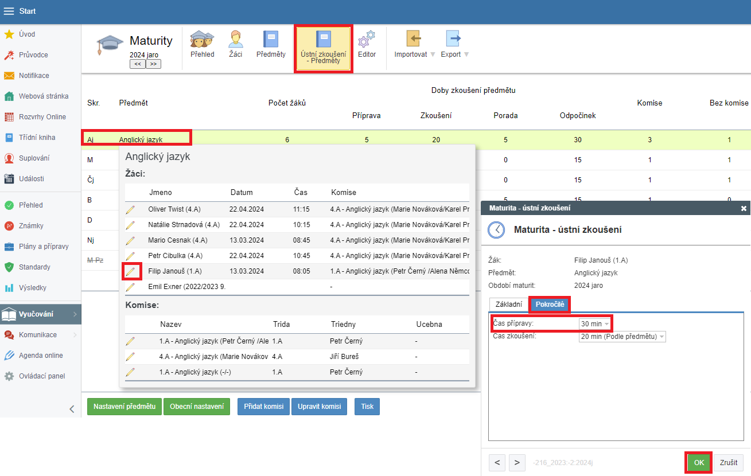Viewport: 751px width, 476px height.
Task: Edit the 1.A - Anglický jazyk (-/-) komise pencil
Action: point(130,372)
